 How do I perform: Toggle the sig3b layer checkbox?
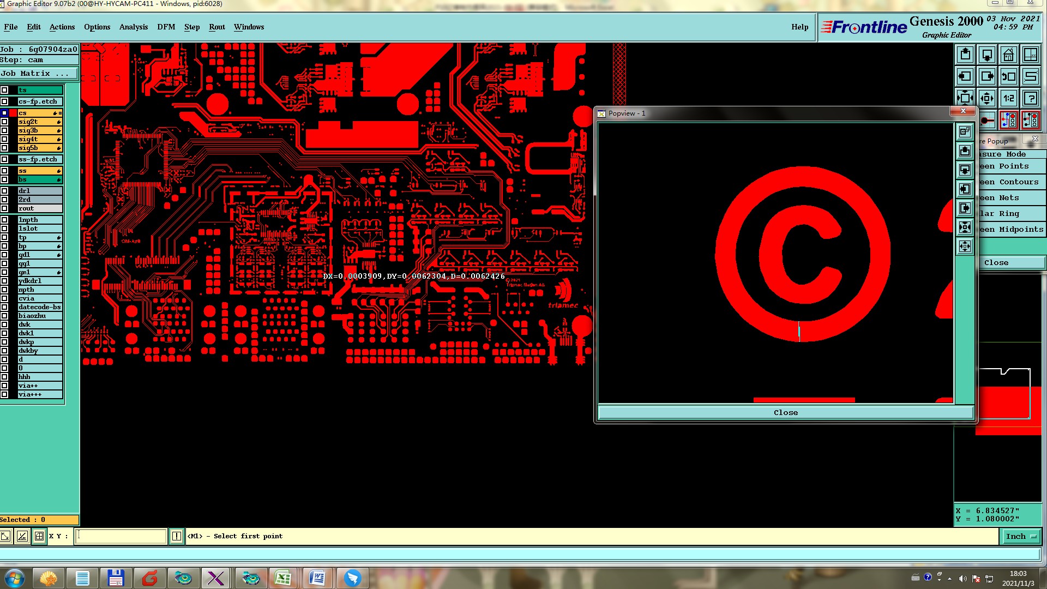tap(4, 130)
